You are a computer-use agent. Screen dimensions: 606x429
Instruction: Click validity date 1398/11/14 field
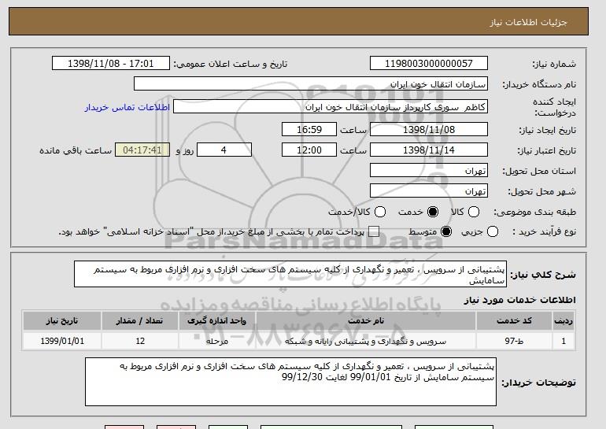pos(429,150)
